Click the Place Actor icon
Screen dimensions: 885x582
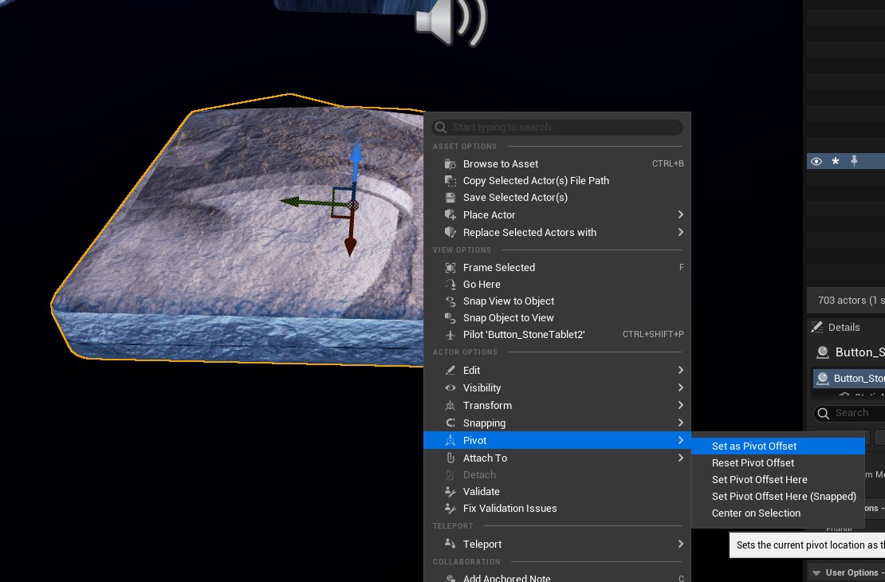tap(450, 214)
